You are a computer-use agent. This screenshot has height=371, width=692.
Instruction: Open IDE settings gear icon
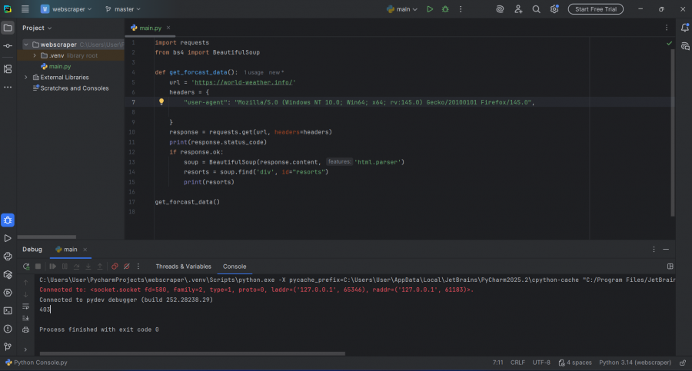tap(554, 9)
